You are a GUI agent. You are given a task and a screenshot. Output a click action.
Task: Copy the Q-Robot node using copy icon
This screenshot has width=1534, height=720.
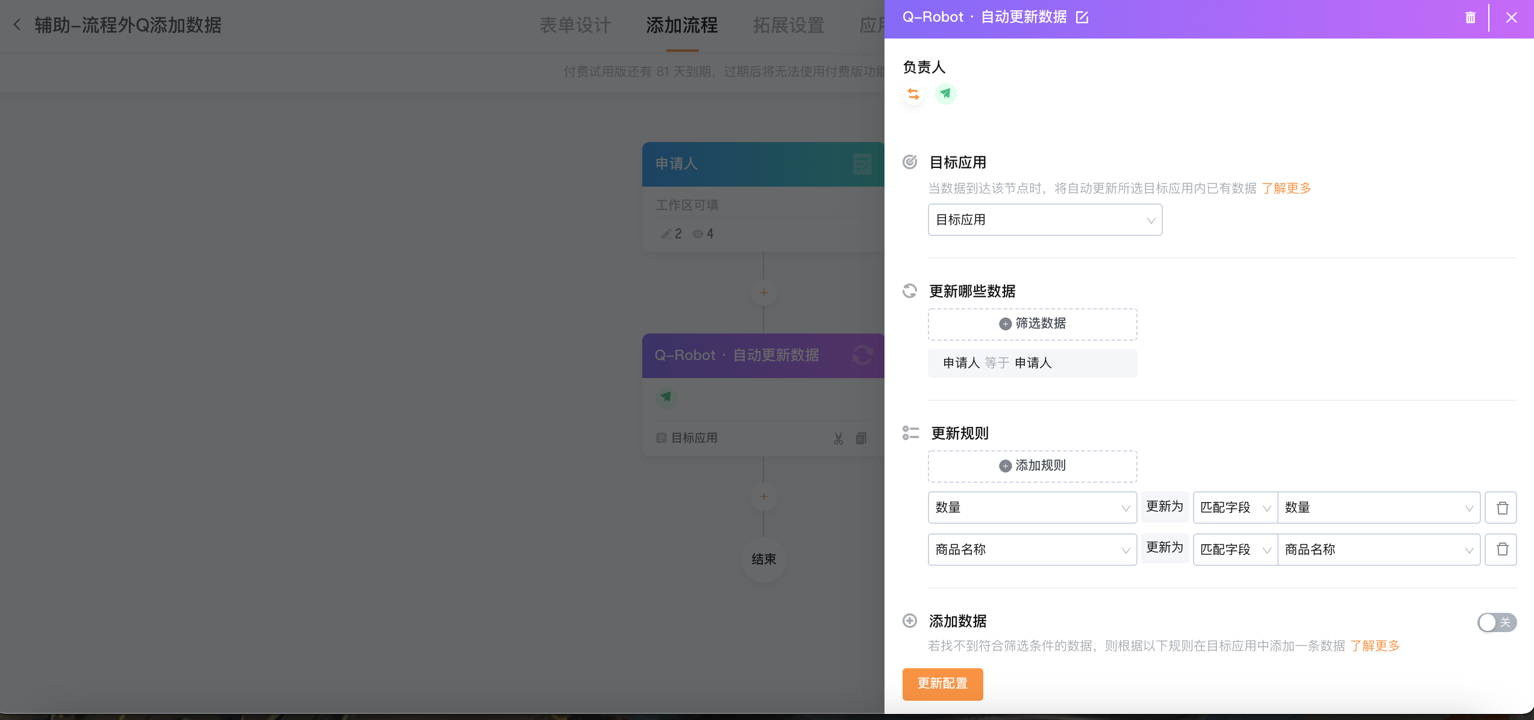click(861, 438)
